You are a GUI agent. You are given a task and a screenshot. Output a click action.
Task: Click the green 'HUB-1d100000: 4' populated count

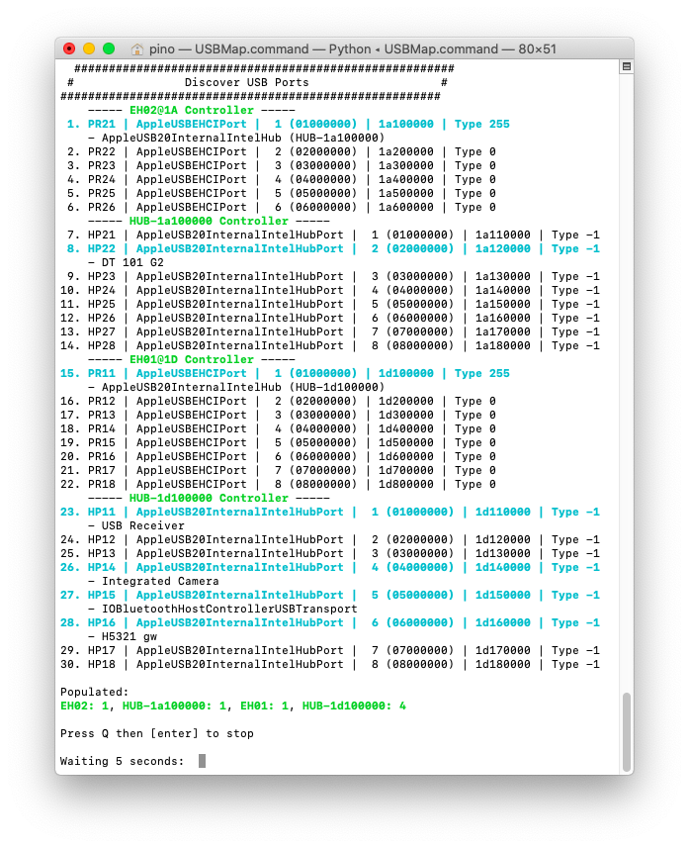click(x=354, y=707)
